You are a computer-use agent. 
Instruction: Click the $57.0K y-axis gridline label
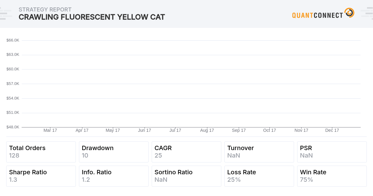(x=13, y=83)
